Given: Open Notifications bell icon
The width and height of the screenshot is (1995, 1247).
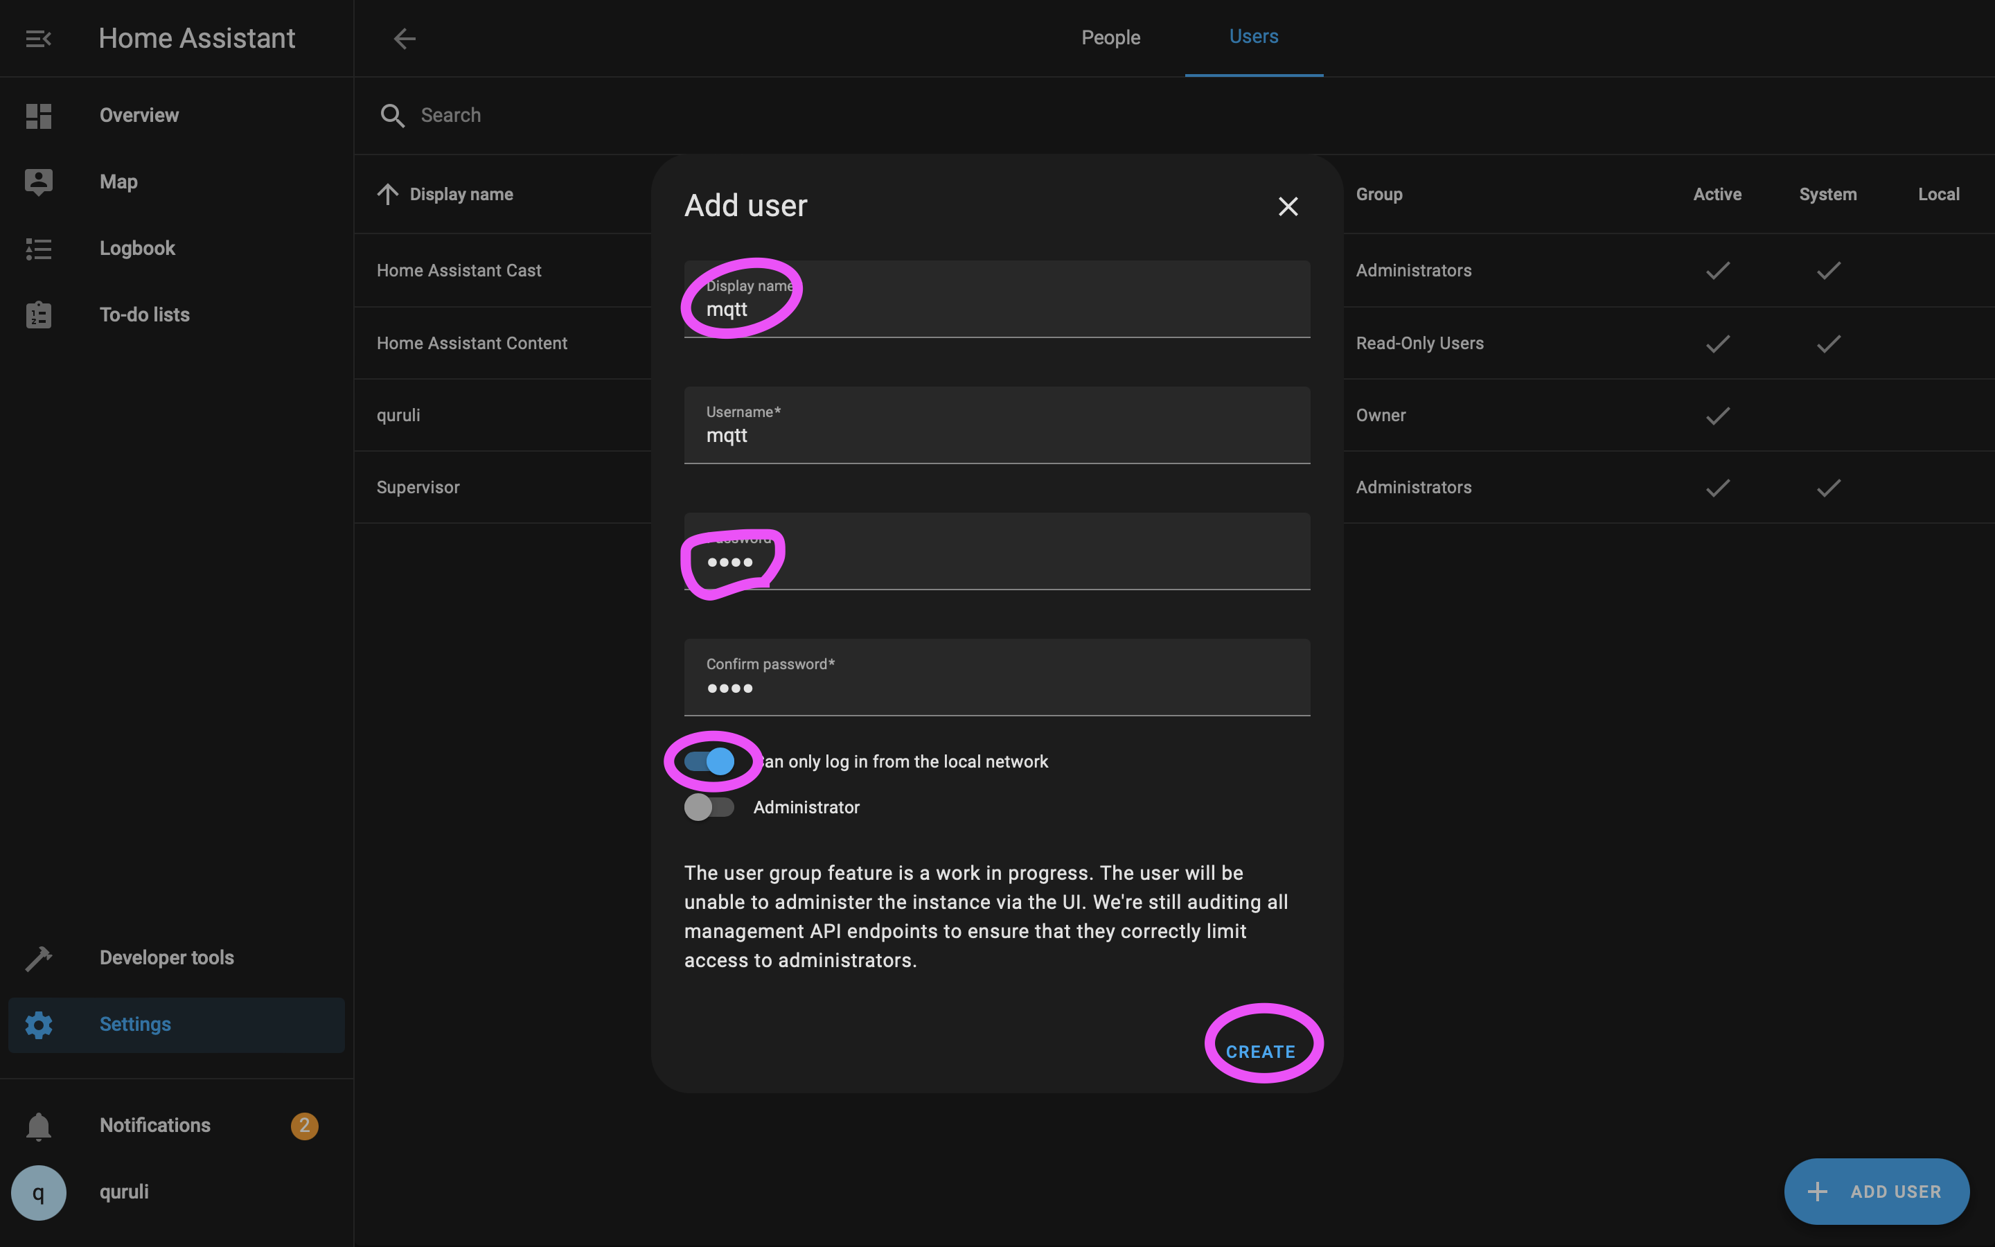Looking at the screenshot, I should tap(38, 1126).
